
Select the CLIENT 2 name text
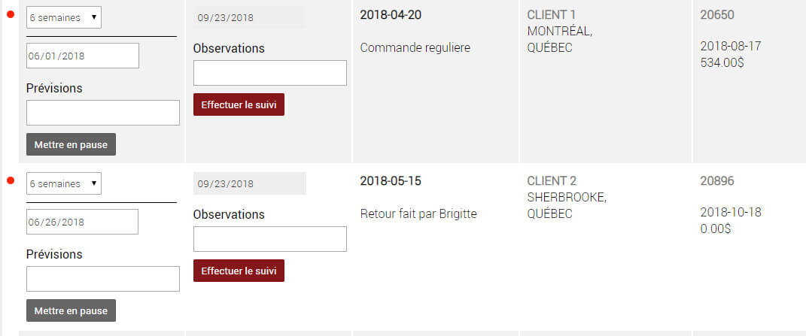(552, 181)
